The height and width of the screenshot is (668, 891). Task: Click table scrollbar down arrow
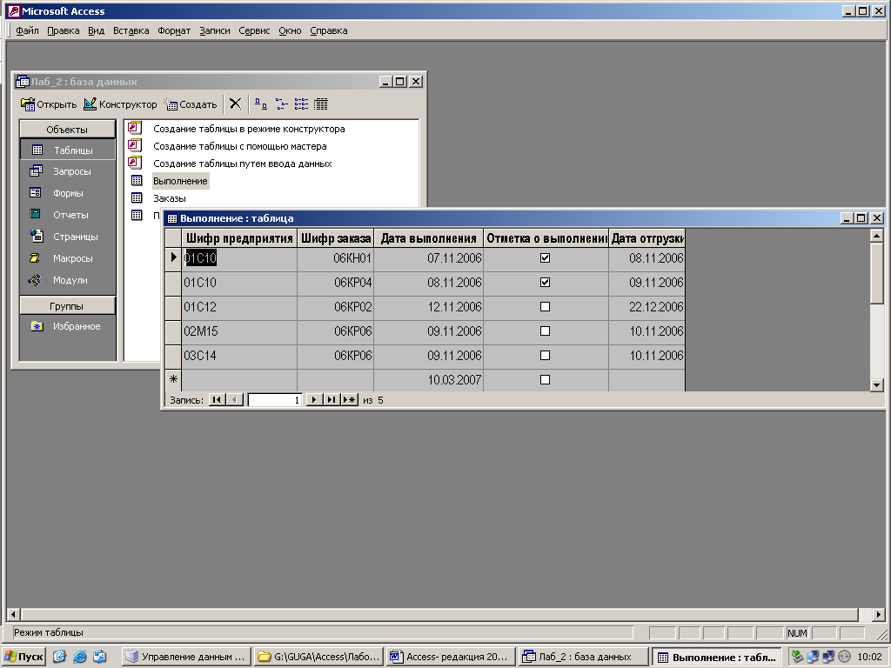point(877,385)
